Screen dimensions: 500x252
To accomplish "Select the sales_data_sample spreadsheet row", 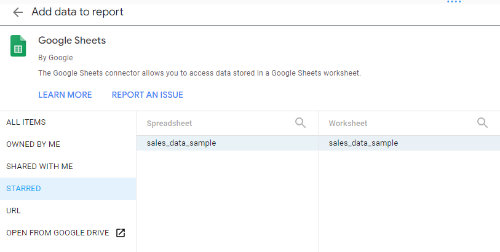I will point(181,143).
